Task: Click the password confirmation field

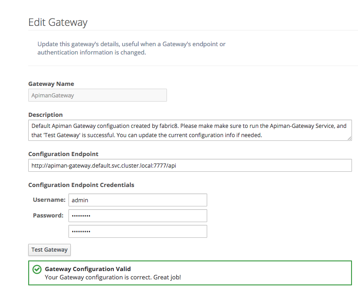Action: pos(137,231)
